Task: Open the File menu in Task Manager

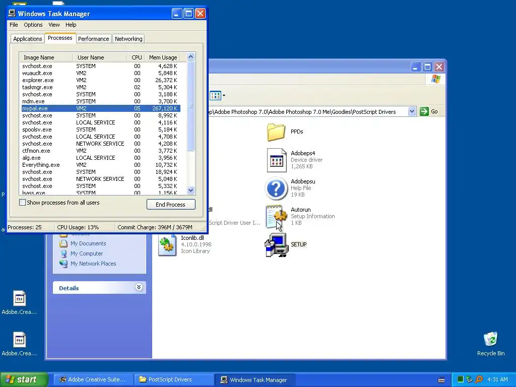Action: click(x=14, y=25)
